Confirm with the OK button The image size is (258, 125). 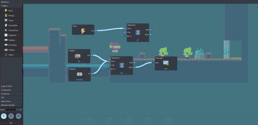pos(11,123)
